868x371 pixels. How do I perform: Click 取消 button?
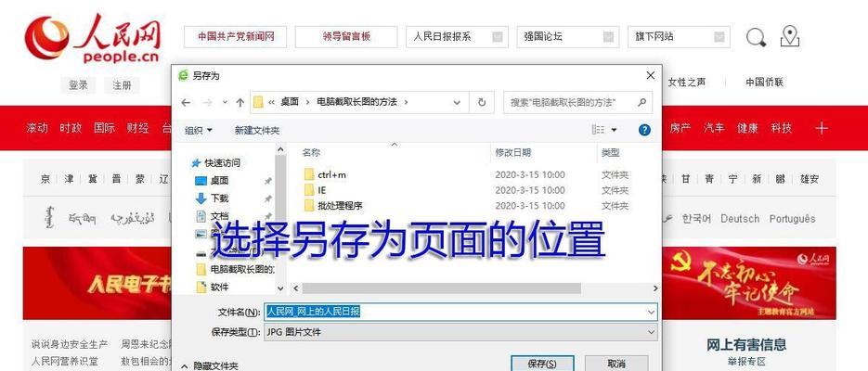point(616,364)
